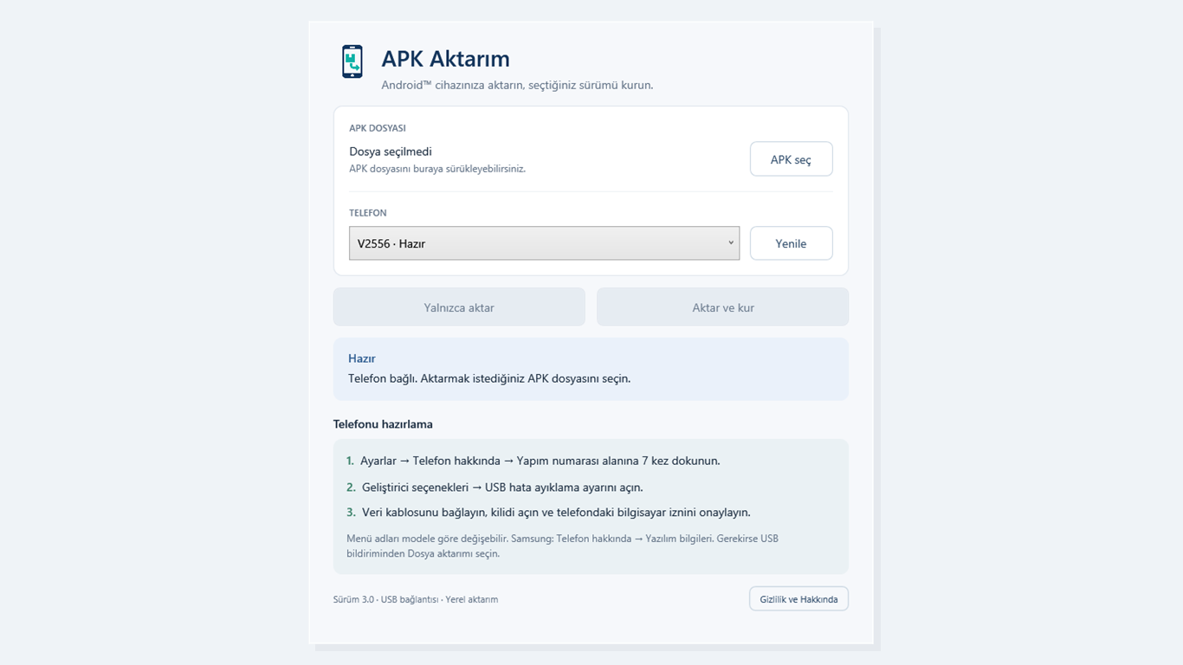Click the 'APK DOSYASI' section label

[x=378, y=128]
